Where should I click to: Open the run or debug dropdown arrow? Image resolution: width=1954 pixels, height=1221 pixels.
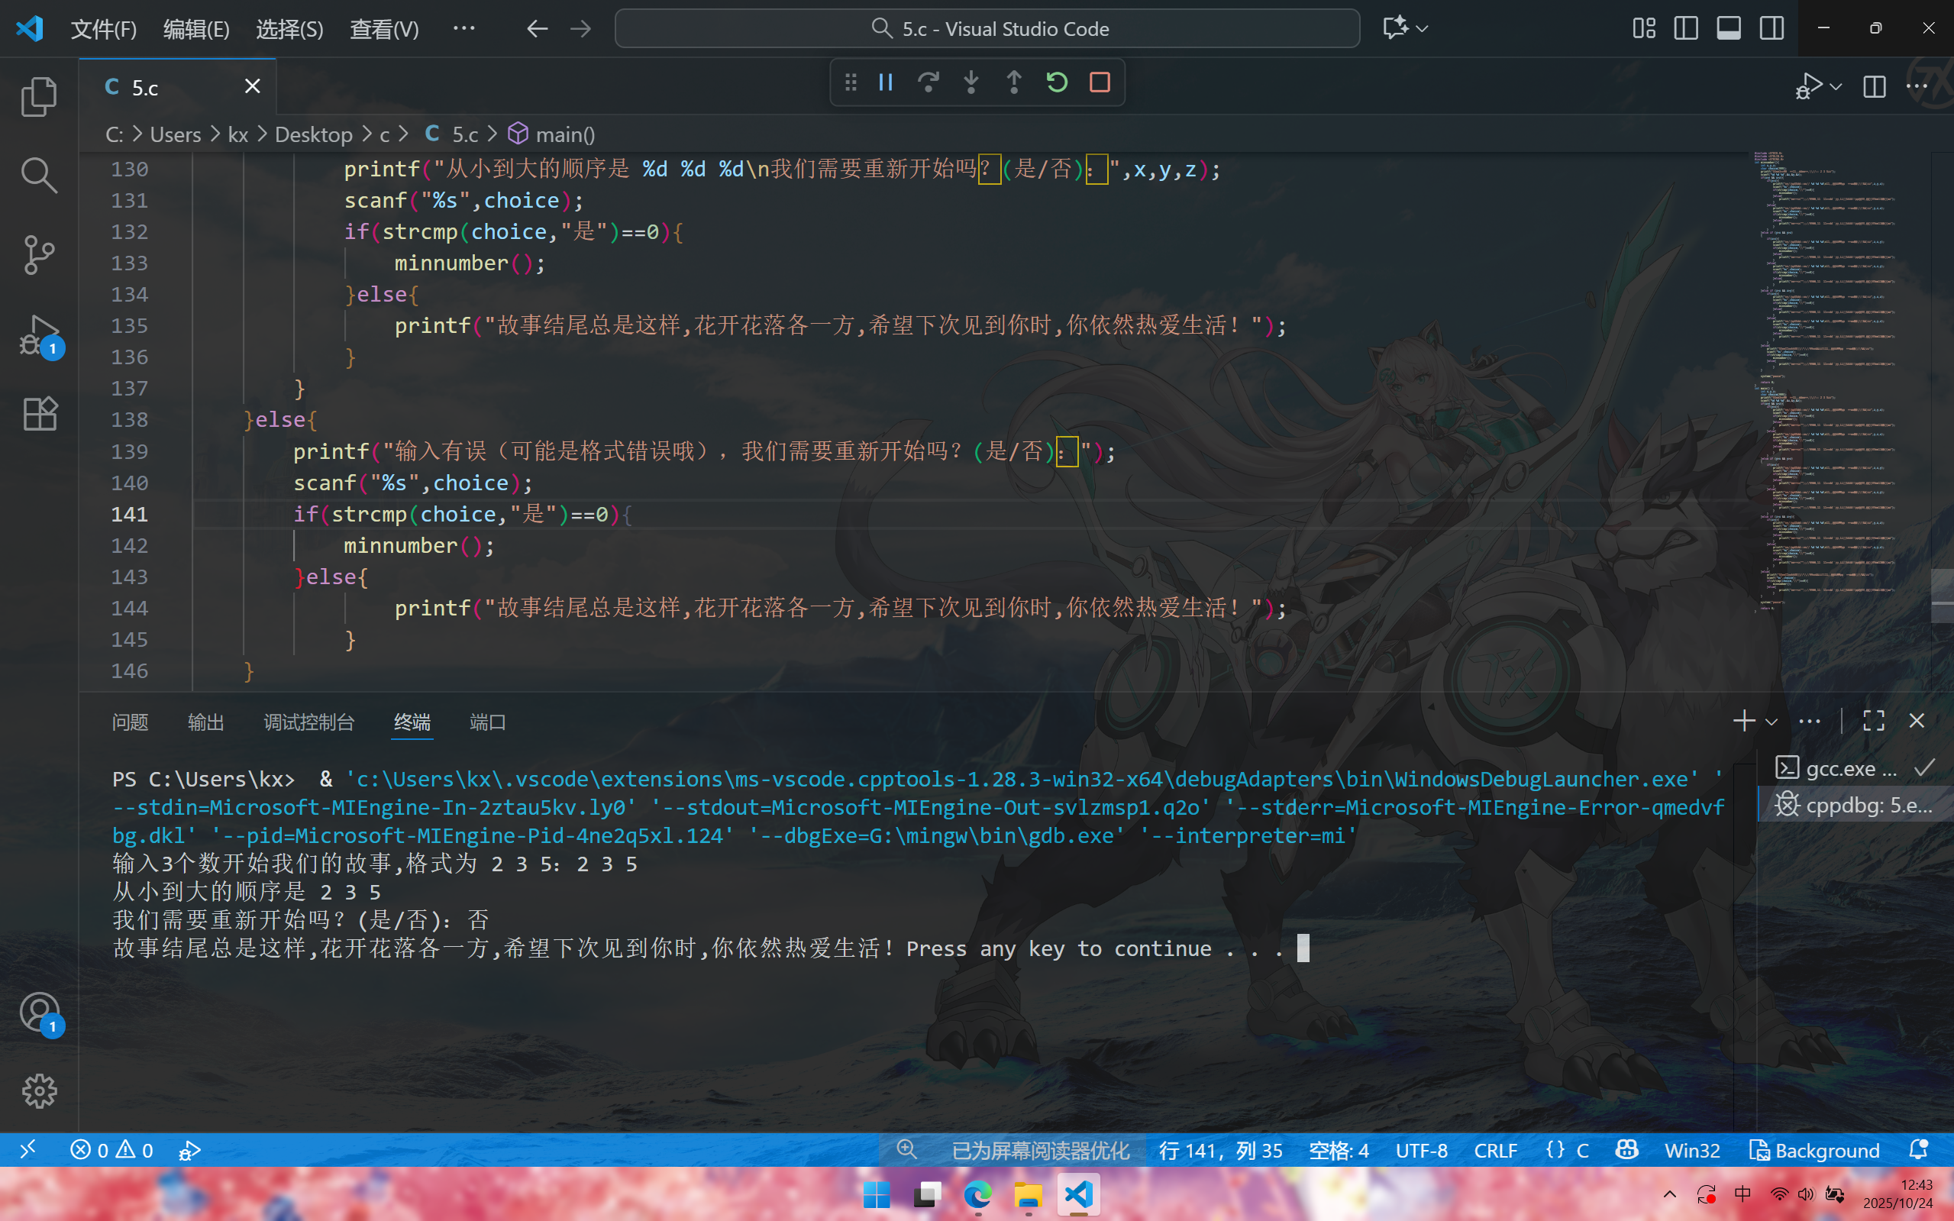[x=1836, y=86]
